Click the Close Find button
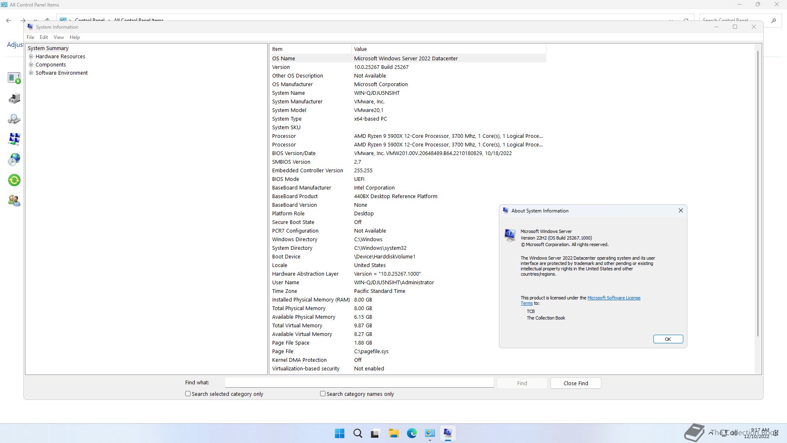This screenshot has height=443, width=787. coord(575,384)
